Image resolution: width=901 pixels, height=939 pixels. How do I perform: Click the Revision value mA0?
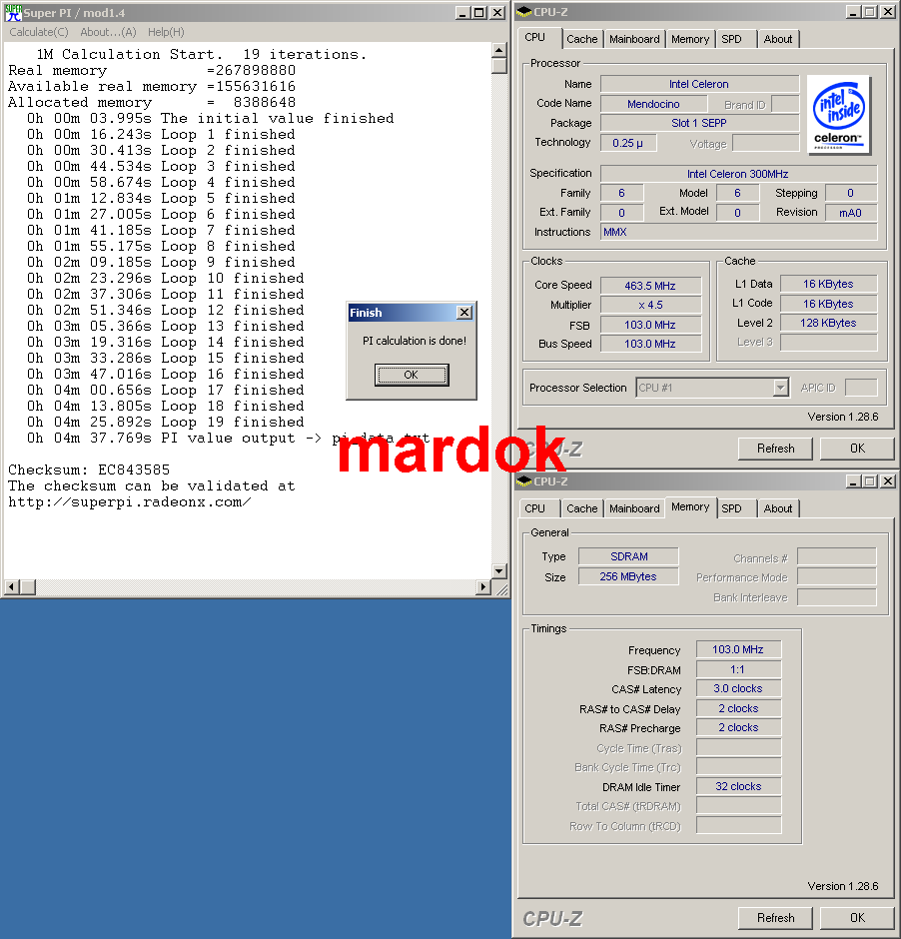[x=851, y=213]
